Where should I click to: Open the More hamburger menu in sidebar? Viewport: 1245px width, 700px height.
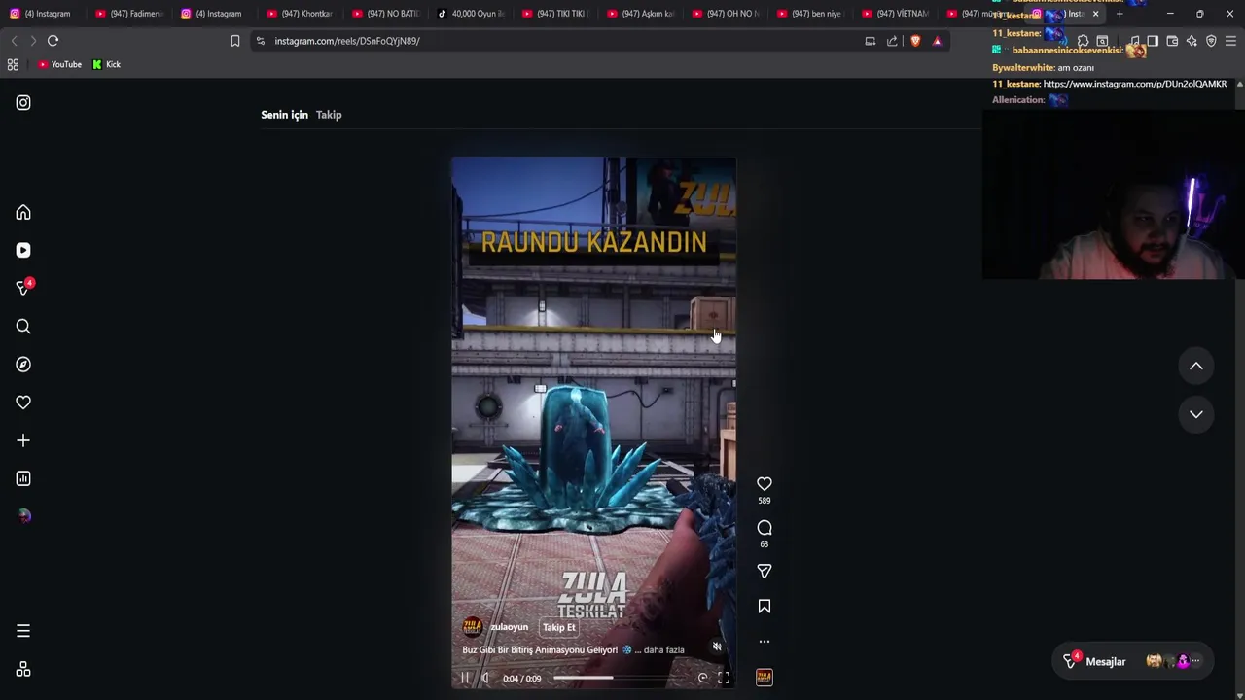23,631
